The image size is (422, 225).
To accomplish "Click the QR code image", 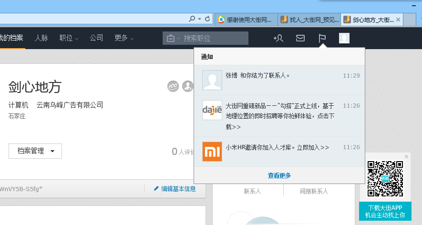I will (x=385, y=179).
